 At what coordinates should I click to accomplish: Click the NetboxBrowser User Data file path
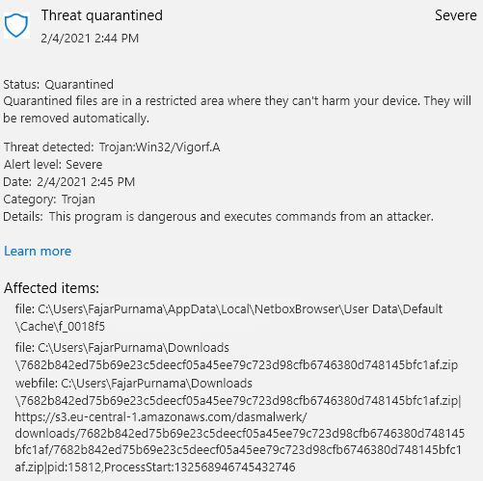228,309
